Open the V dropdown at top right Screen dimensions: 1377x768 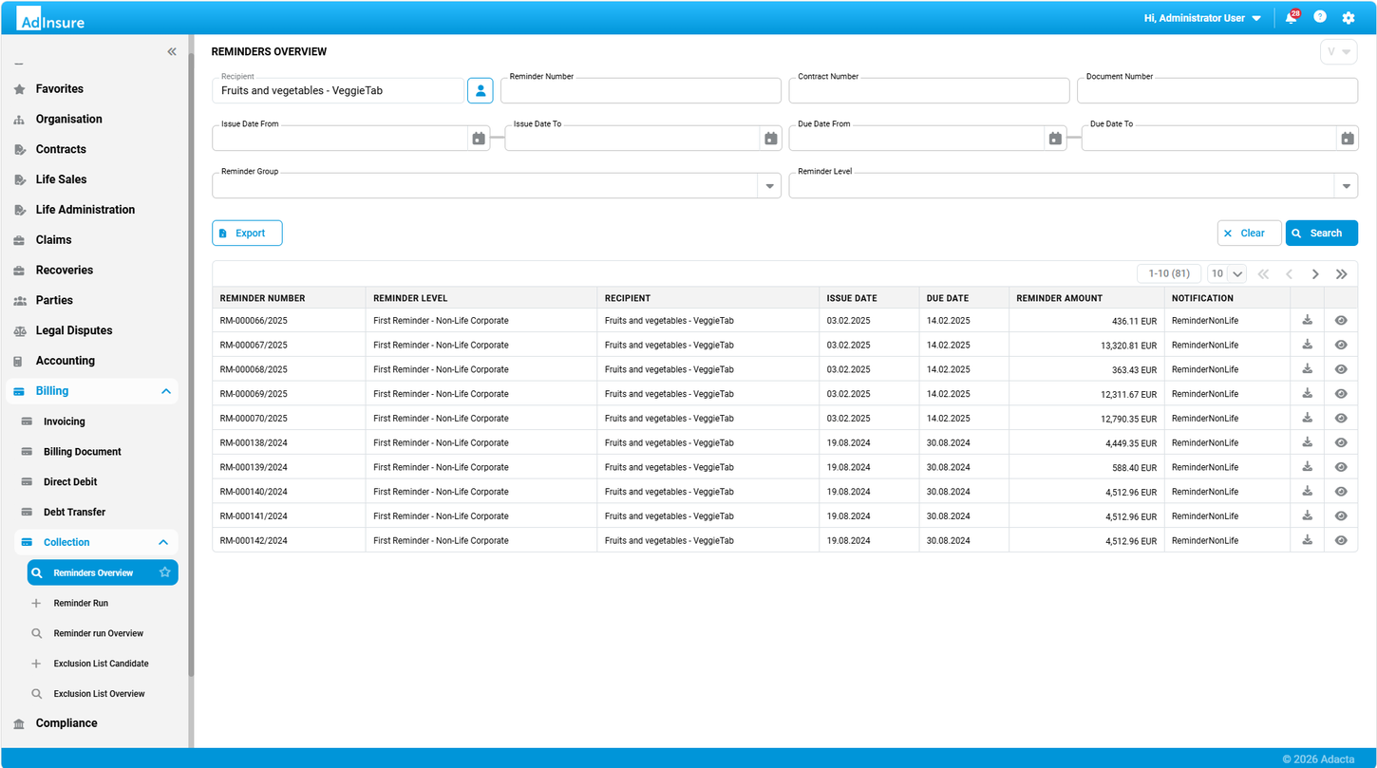tap(1339, 52)
